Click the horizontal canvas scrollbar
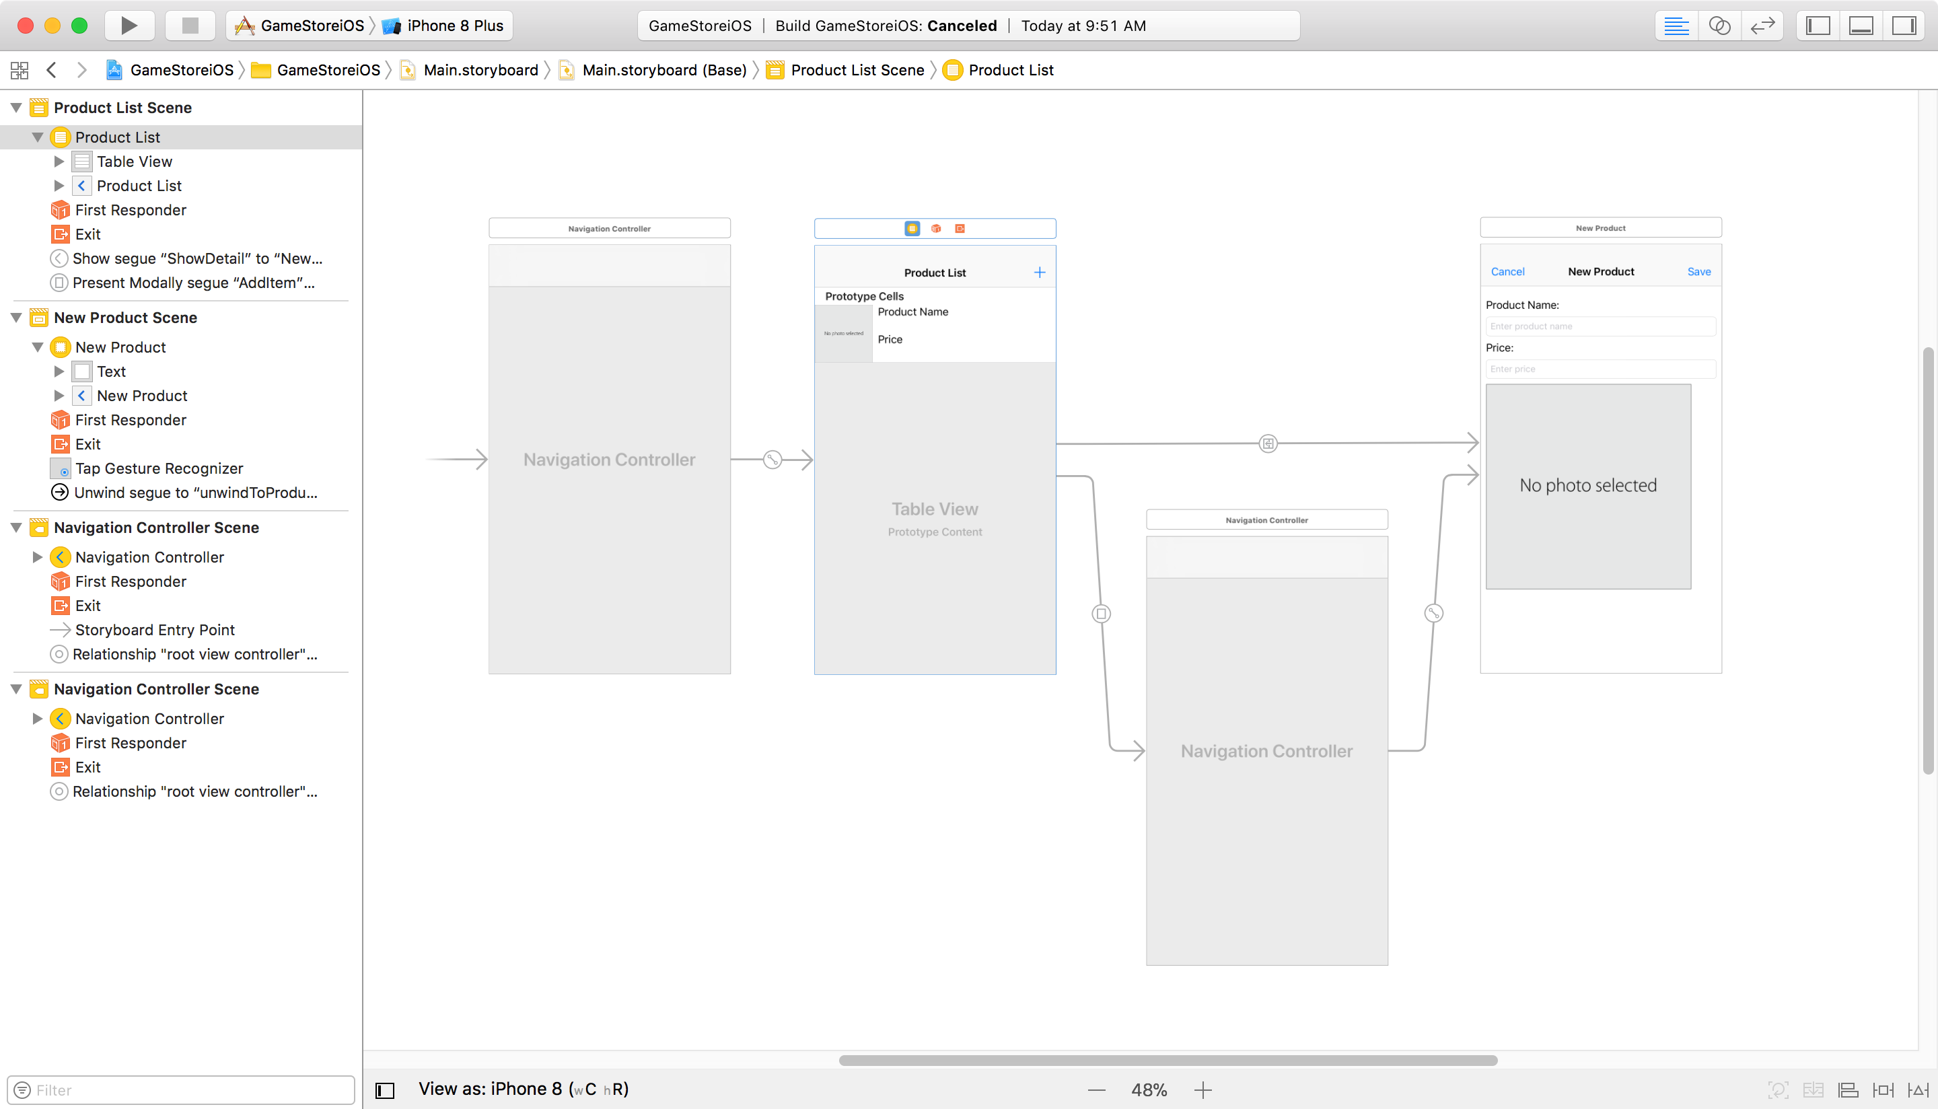Screen dimensions: 1938x1109 [x=1168, y=1061]
